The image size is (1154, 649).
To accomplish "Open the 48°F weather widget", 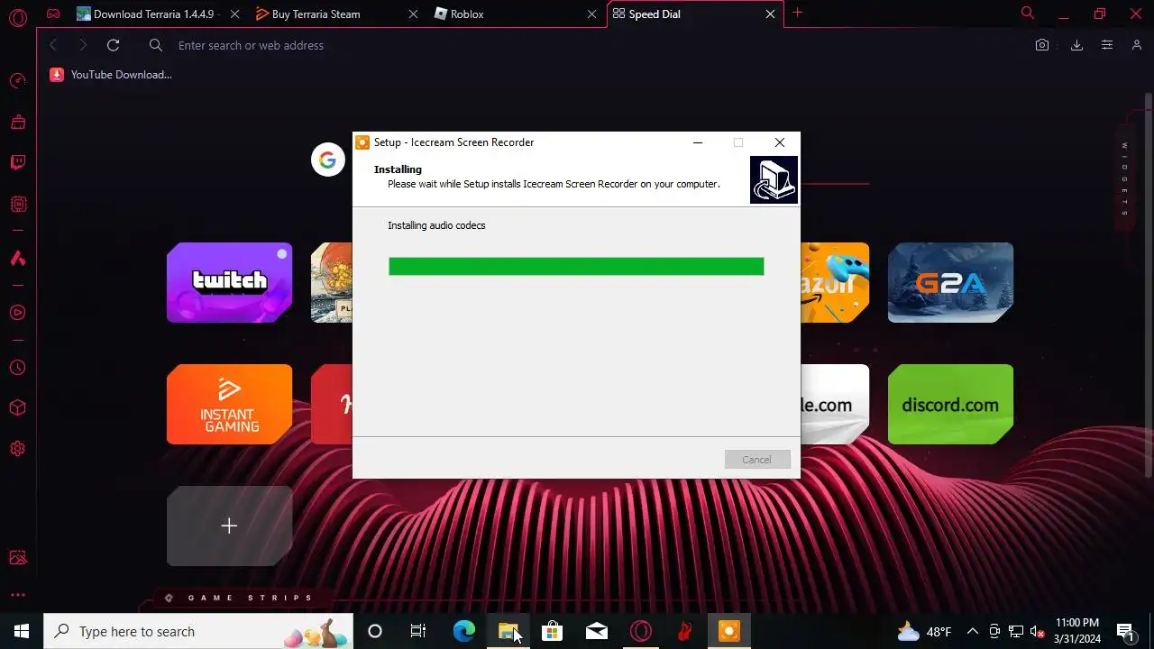I will (x=925, y=631).
